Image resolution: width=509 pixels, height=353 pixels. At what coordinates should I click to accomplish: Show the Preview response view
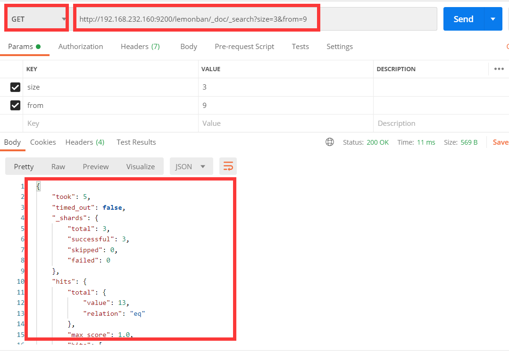tap(96, 166)
